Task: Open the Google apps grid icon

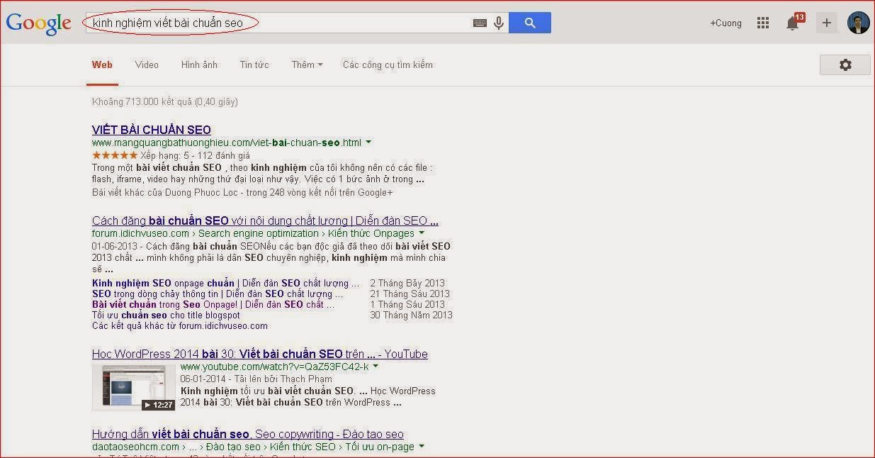Action: (x=763, y=23)
